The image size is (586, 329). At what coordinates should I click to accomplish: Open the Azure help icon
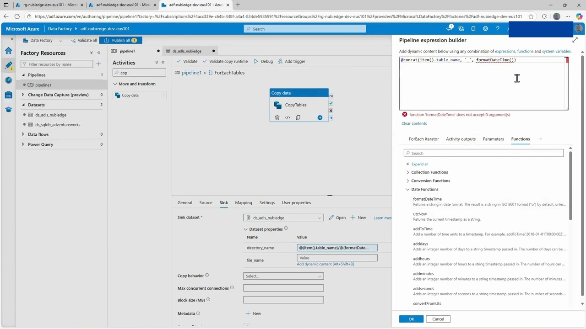[497, 28]
